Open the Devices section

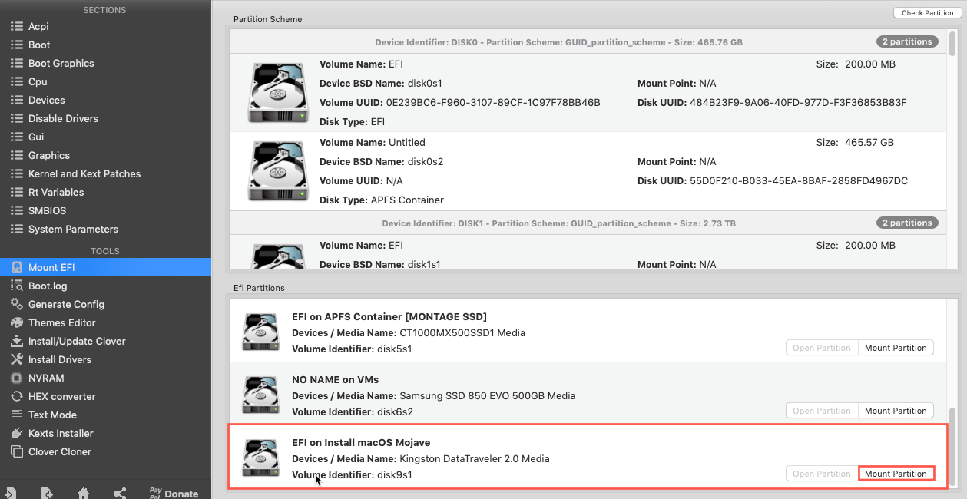105,100
